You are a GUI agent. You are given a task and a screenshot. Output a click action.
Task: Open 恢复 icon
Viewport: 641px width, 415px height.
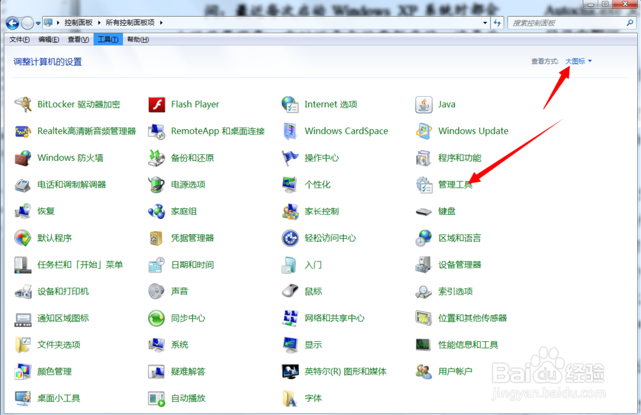point(23,211)
